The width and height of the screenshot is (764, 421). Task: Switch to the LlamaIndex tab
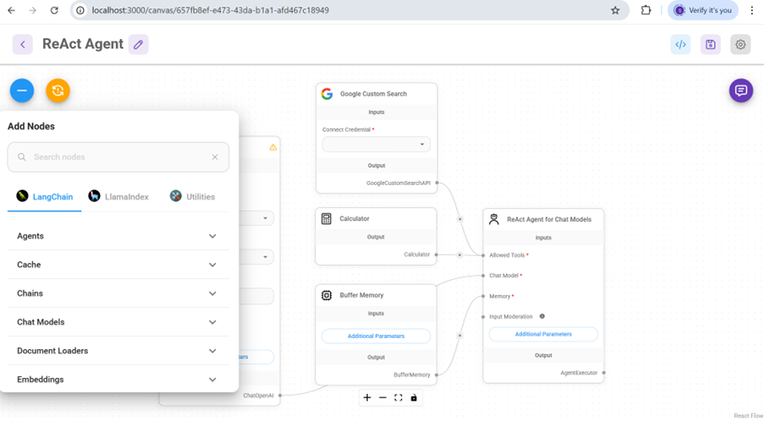tap(118, 197)
